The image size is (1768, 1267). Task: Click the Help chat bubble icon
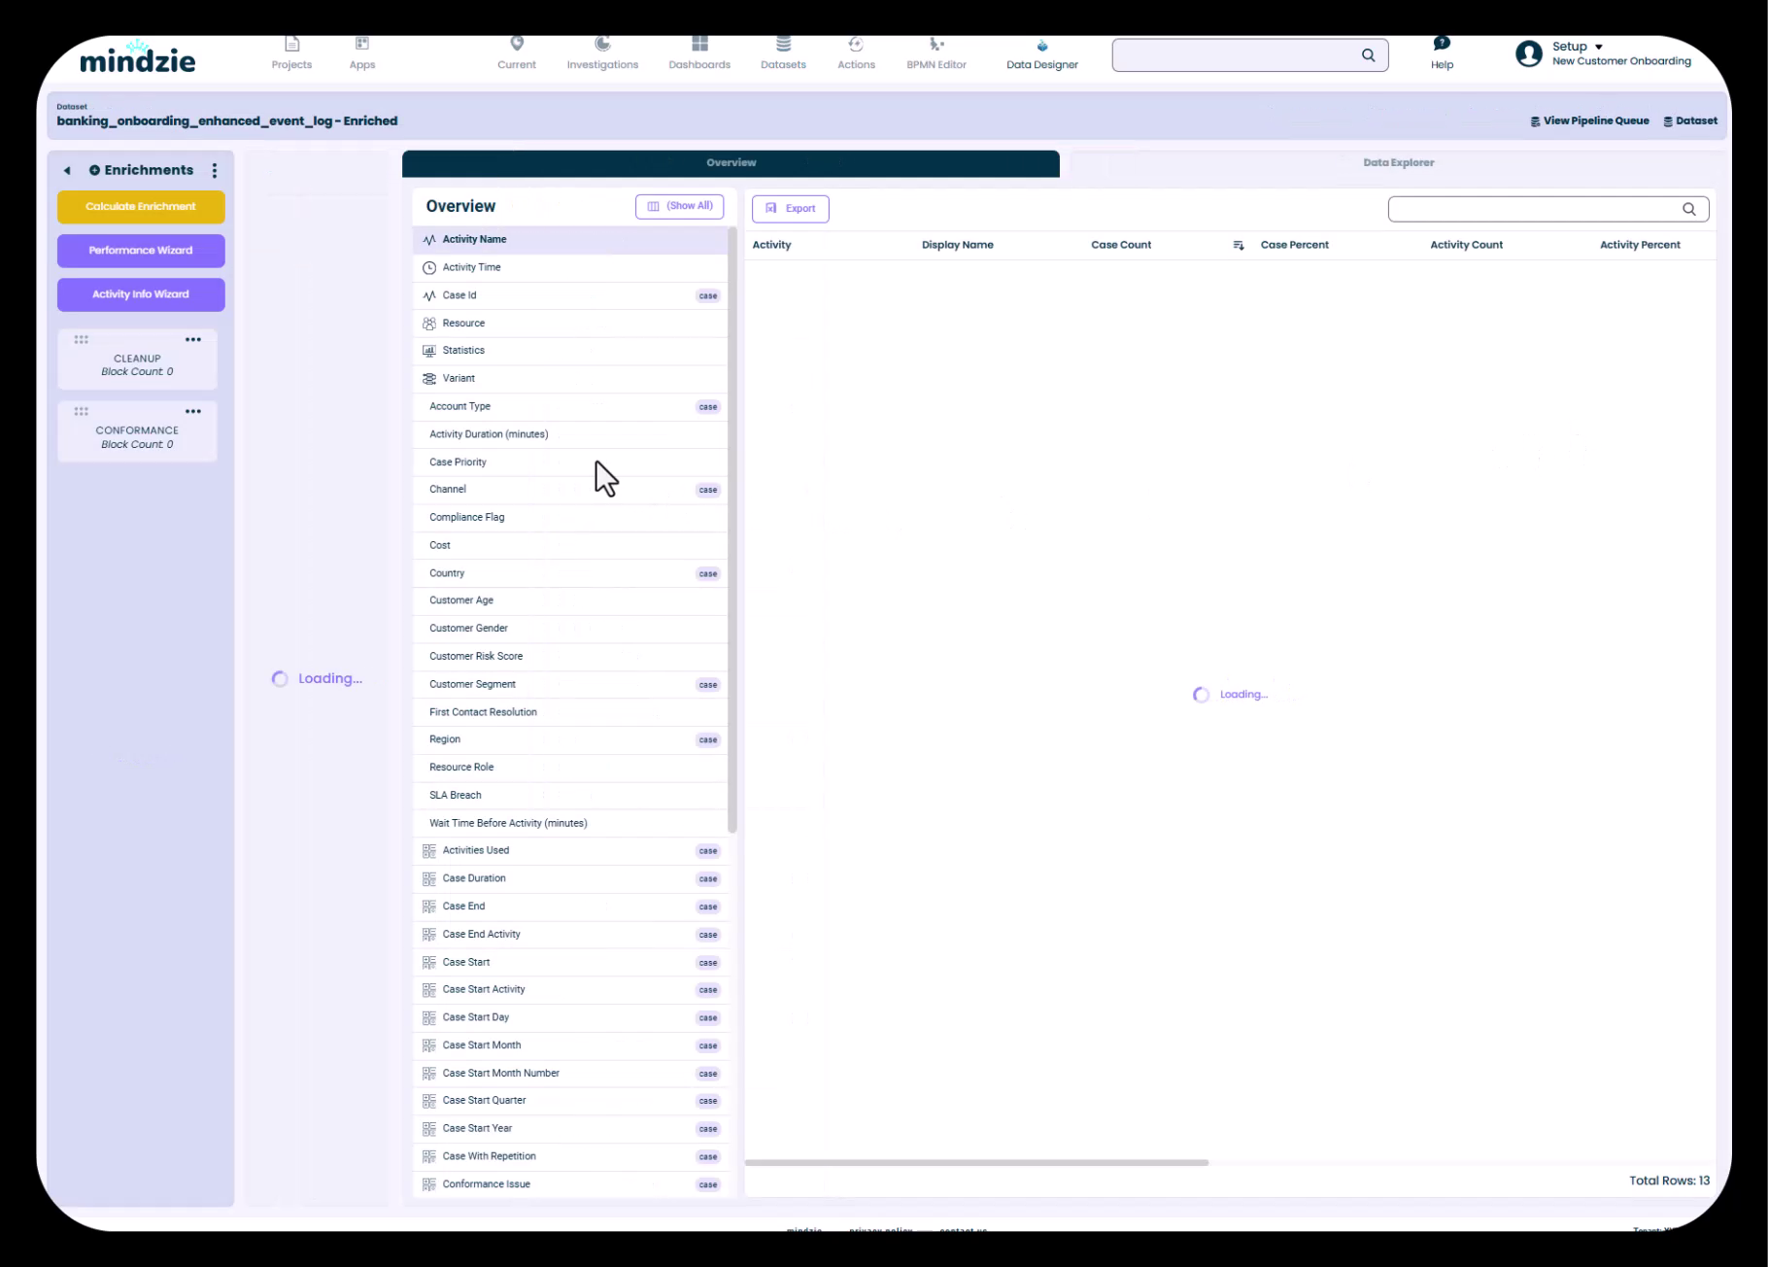(x=1442, y=44)
